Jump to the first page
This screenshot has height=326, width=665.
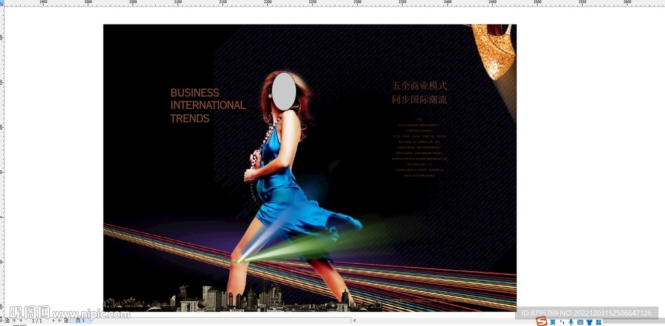[x=14, y=321]
